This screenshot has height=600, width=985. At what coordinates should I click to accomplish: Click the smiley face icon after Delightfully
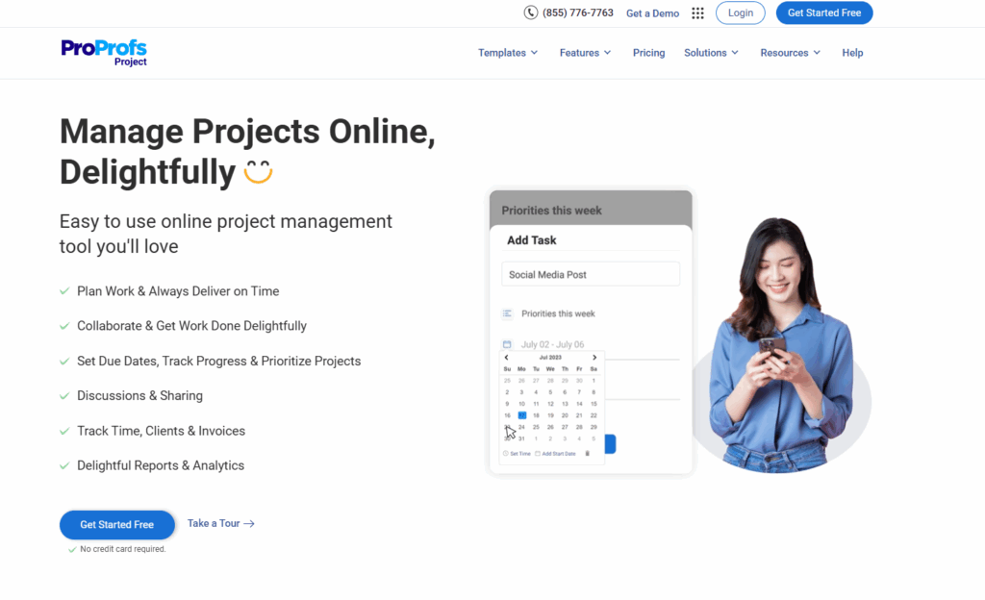pyautogui.click(x=258, y=172)
